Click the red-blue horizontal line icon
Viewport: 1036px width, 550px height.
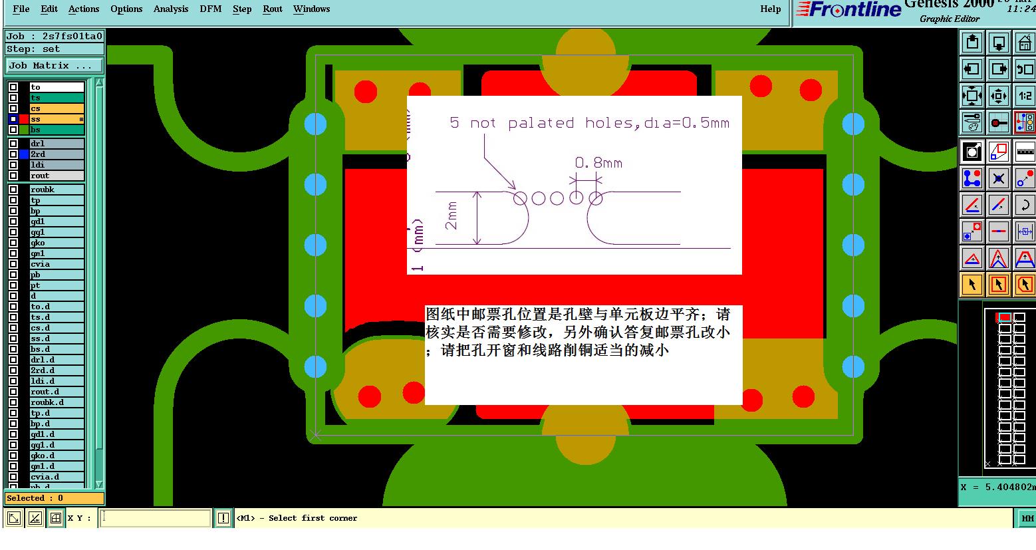999,232
